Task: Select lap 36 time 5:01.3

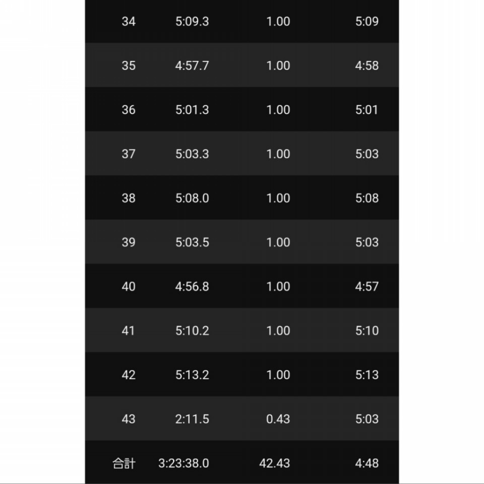Action: (x=192, y=110)
